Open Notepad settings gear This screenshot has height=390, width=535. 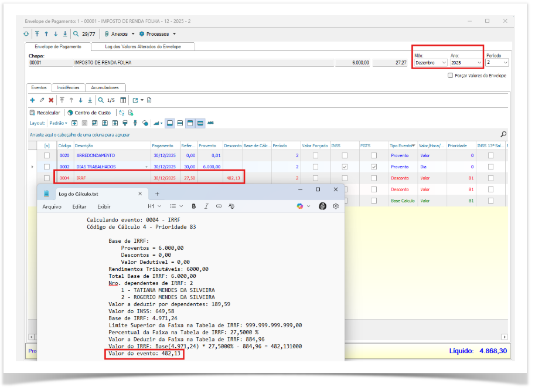(x=336, y=206)
